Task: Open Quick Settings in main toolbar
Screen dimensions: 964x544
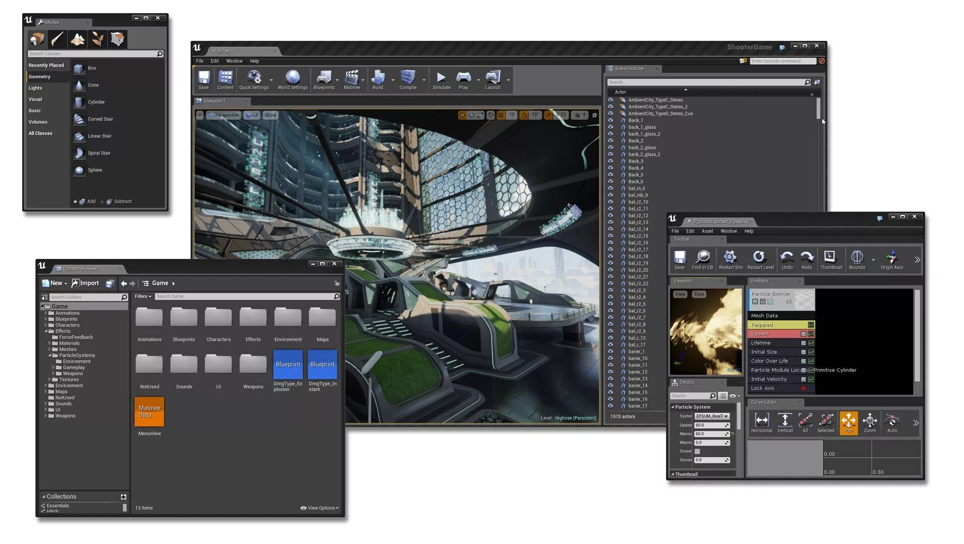Action: (x=254, y=80)
